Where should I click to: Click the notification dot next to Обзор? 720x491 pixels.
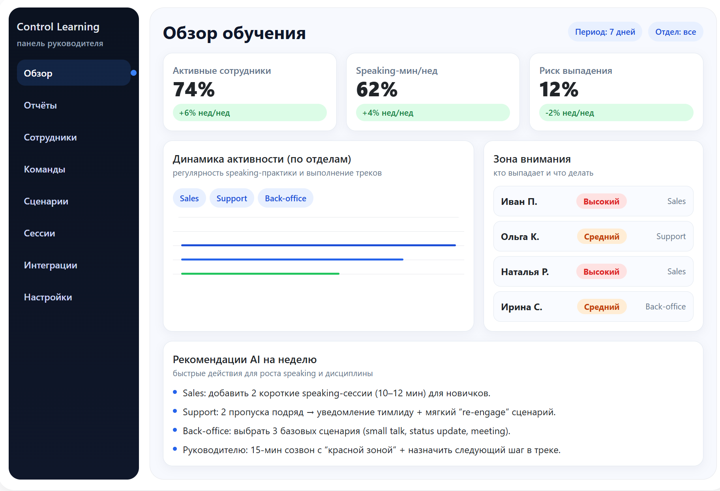(x=134, y=73)
